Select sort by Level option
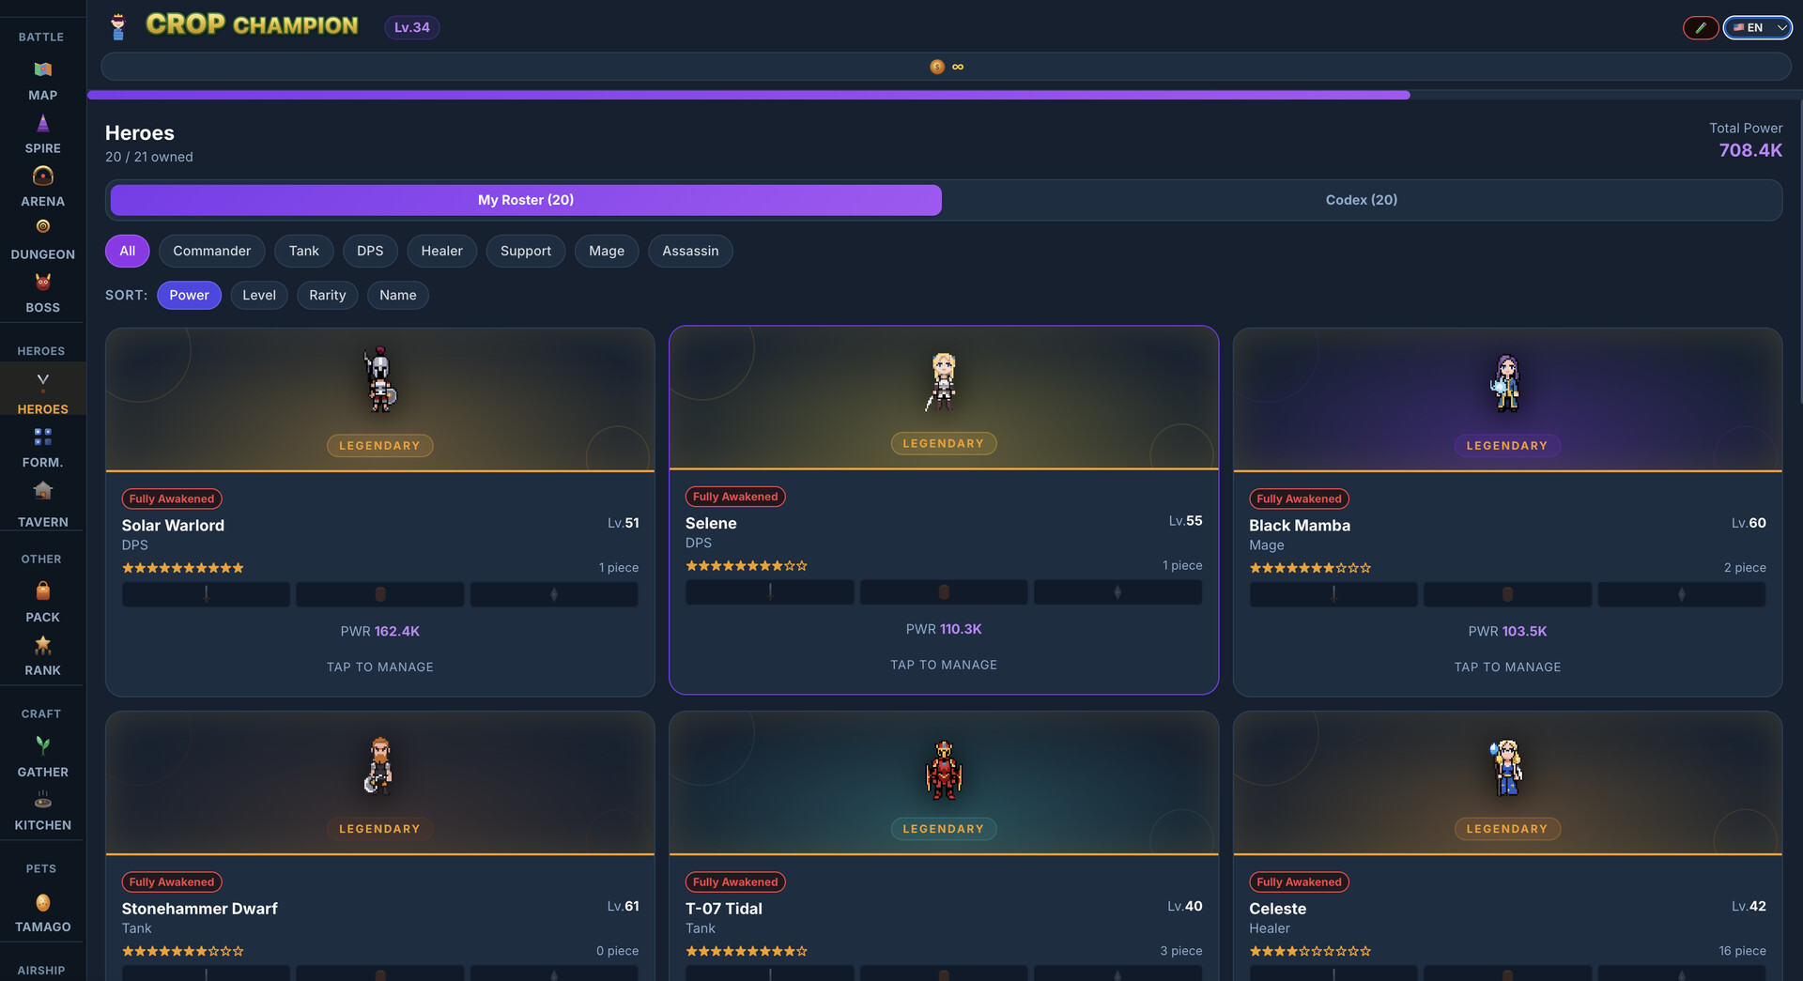 pyautogui.click(x=259, y=295)
